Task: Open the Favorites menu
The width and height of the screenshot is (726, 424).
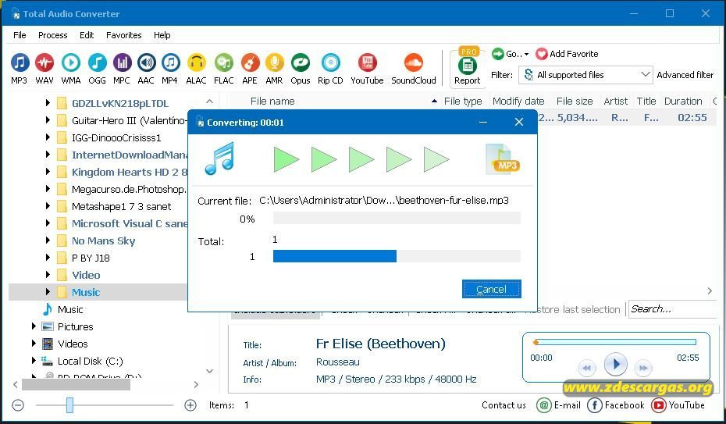Action: 123,35
